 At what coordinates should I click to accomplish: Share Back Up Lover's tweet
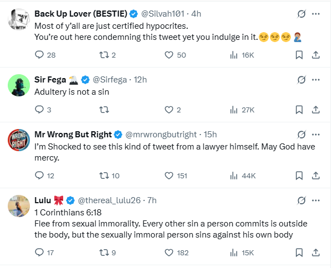316,55
